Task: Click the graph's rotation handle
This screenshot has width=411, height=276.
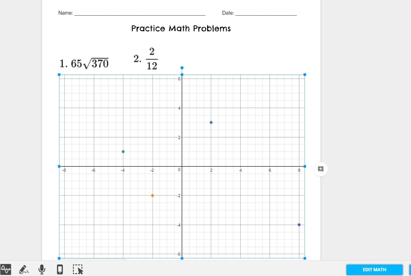Action: coord(182,68)
